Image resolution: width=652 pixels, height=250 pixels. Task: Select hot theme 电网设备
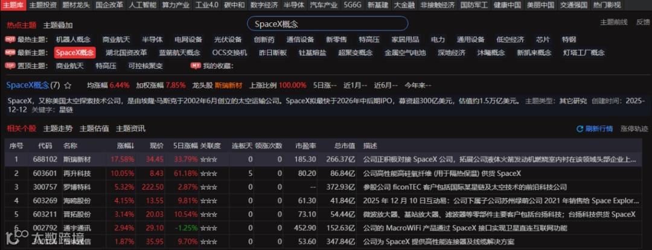(x=188, y=40)
